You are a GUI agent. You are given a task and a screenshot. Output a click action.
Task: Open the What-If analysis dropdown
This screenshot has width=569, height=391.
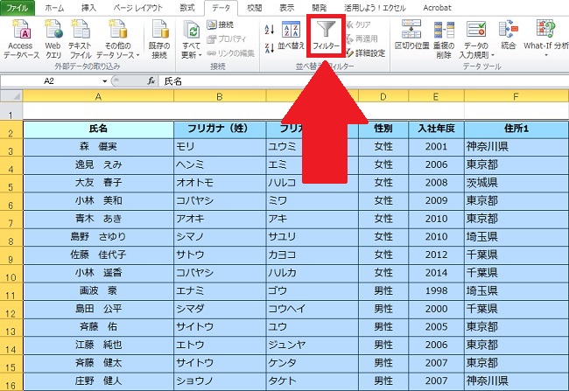(544, 44)
